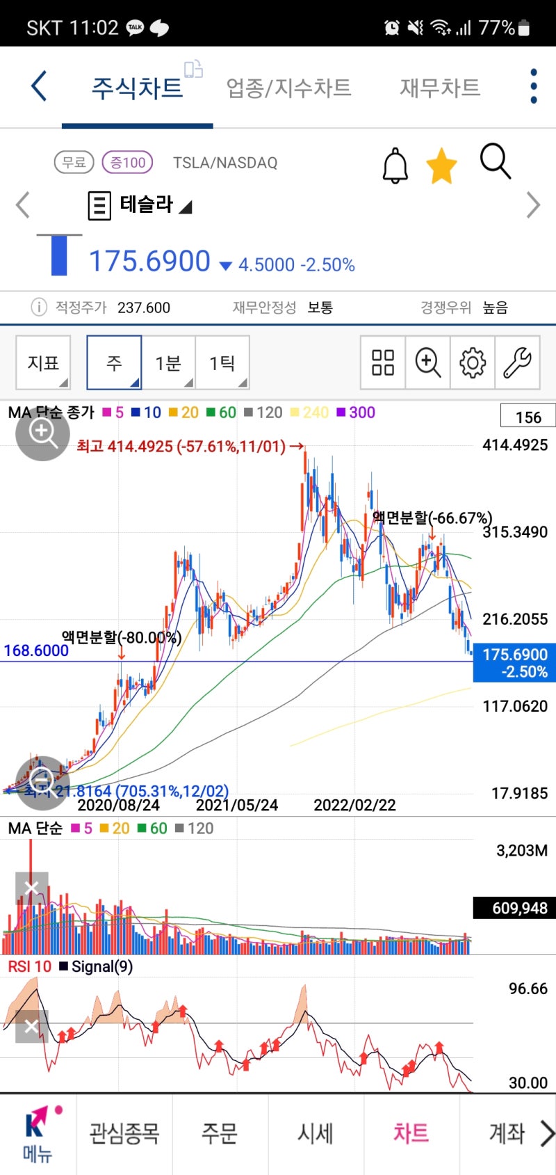Screen dimensions: 556x1175
Task: Tap the 액면분할(-80.00%) split marker
Action: [x=122, y=637]
